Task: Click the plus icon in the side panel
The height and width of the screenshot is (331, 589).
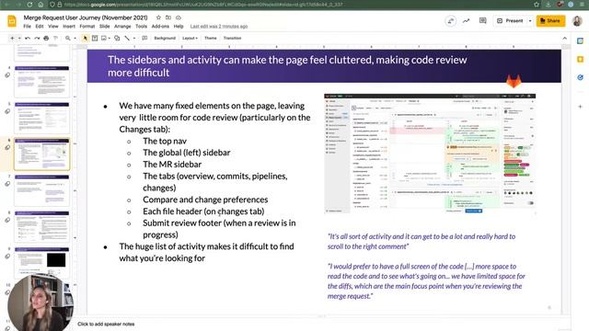Action: coord(581,107)
